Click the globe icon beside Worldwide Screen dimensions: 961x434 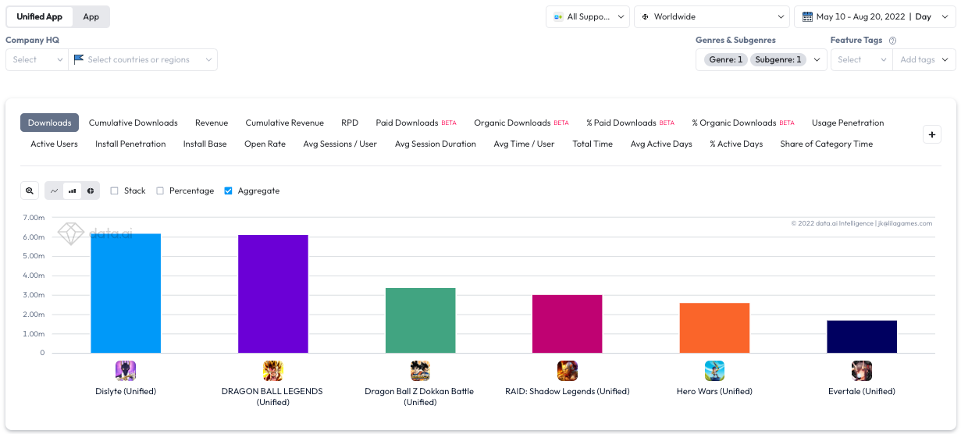click(x=646, y=16)
